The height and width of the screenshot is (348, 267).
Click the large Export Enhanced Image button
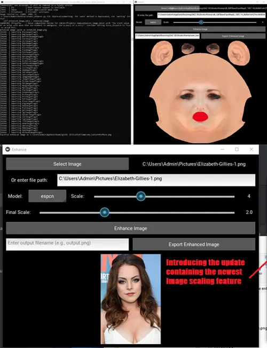[x=194, y=244]
